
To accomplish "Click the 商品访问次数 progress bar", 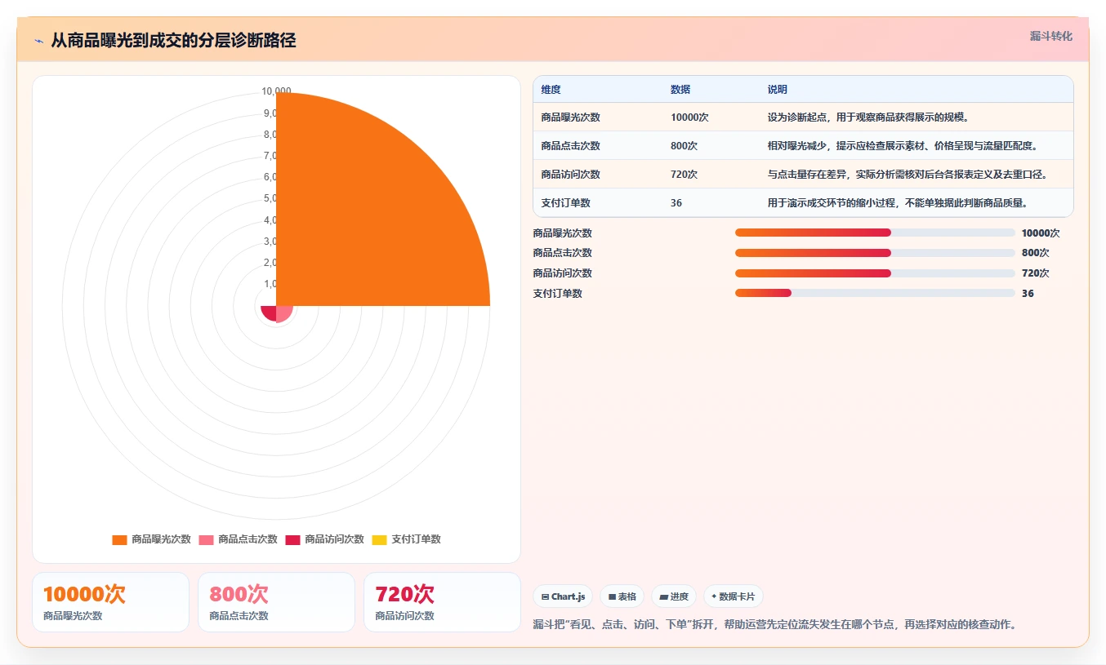I will pyautogui.click(x=875, y=273).
